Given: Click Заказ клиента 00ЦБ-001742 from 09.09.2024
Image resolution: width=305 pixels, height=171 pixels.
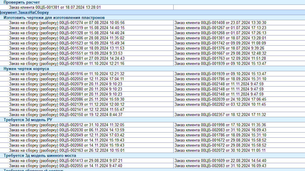Looking at the screenshot, I should [220, 43].
